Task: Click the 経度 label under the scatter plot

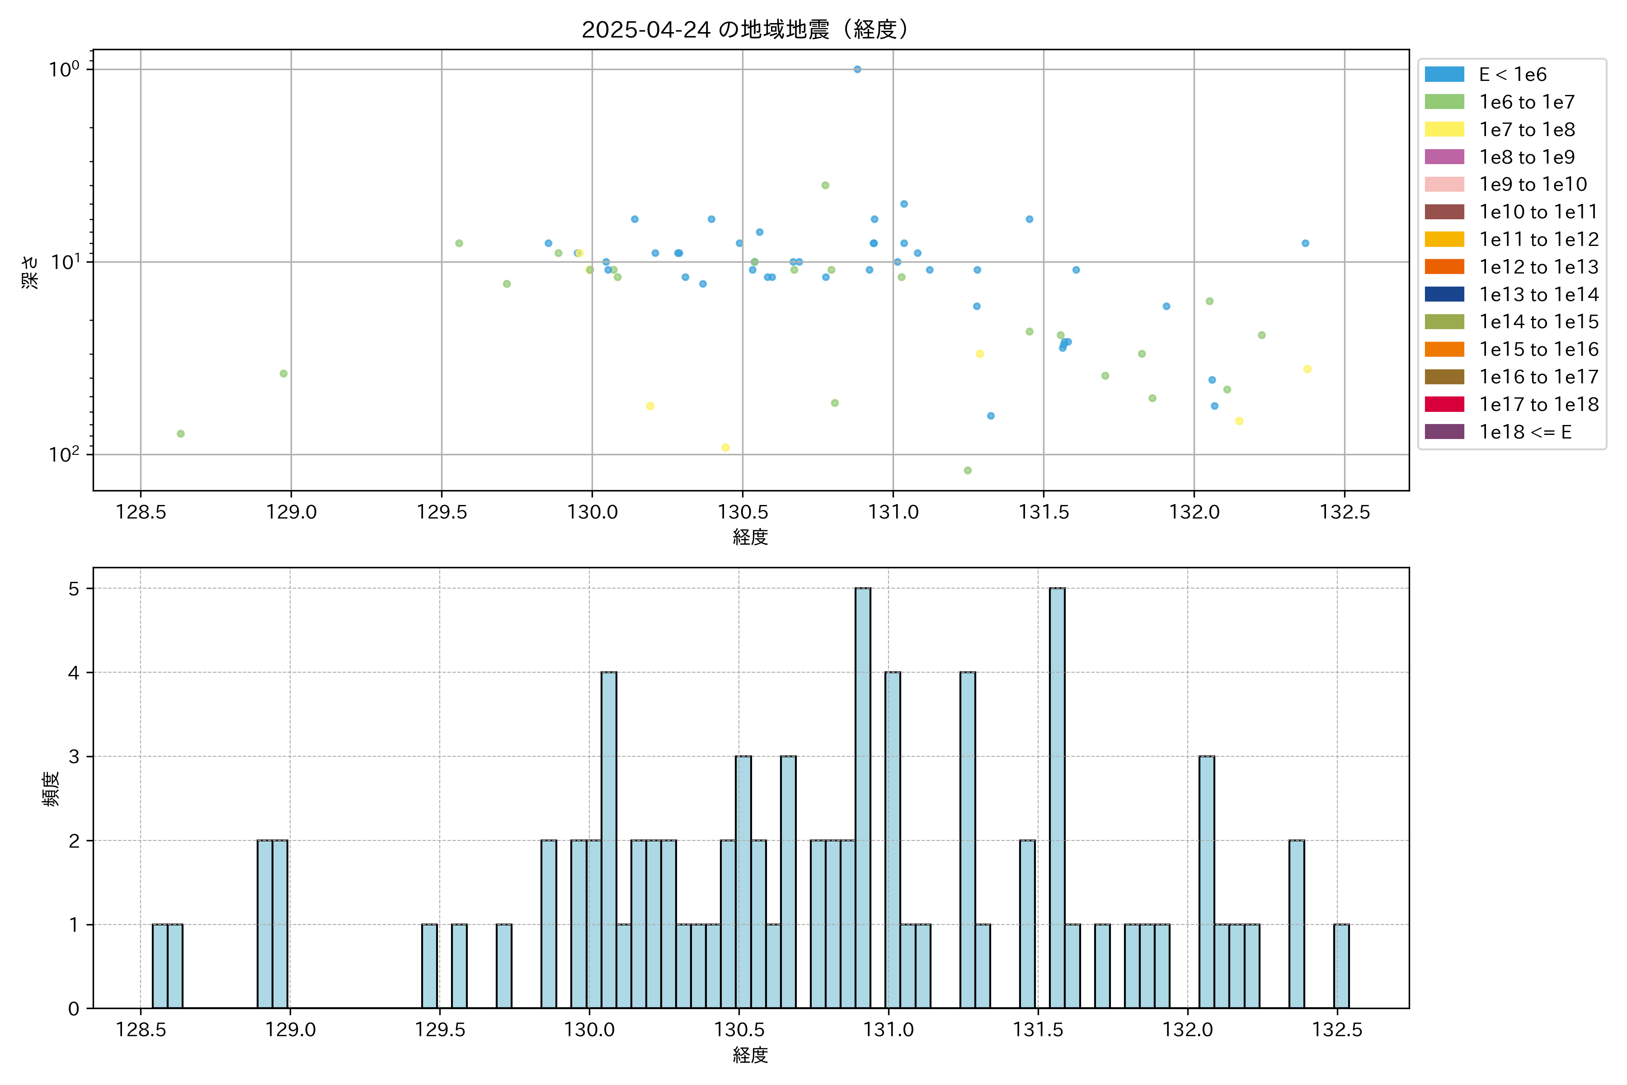Action: click(x=751, y=537)
